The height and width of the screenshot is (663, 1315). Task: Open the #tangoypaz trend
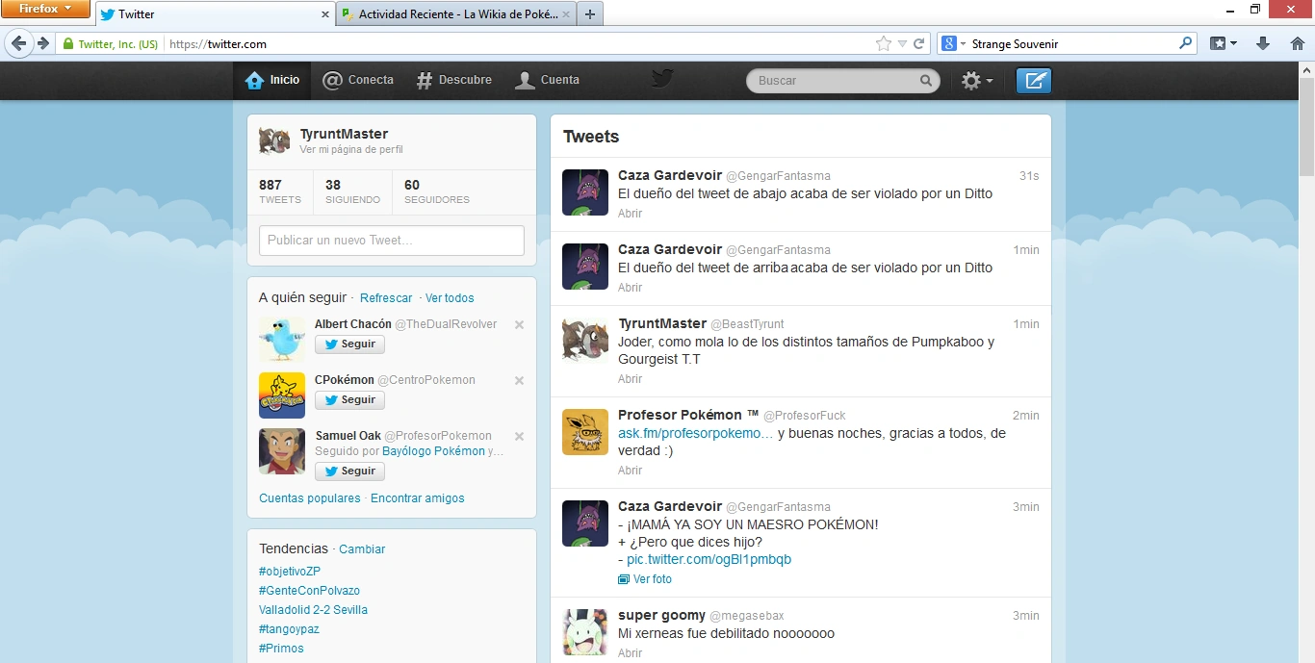(289, 629)
